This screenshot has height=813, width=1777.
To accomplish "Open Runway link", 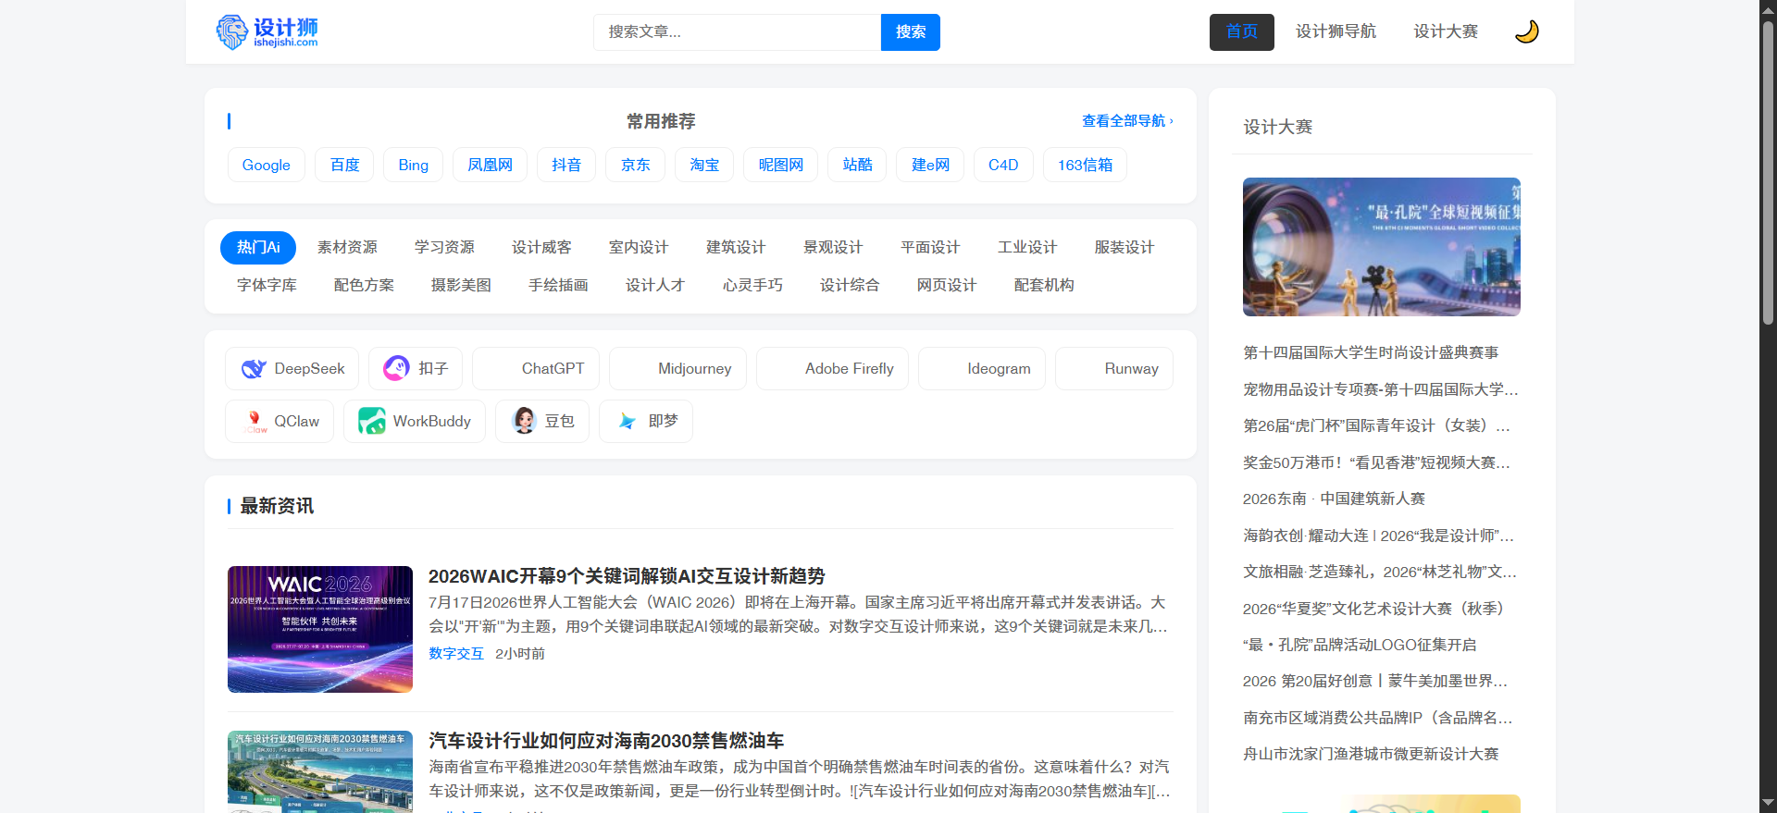I will point(1114,368).
